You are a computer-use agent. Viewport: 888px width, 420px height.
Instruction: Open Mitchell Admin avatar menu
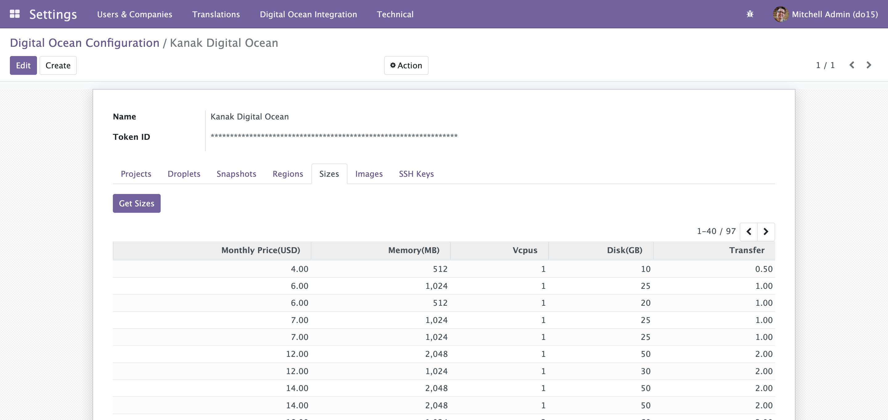coord(825,14)
